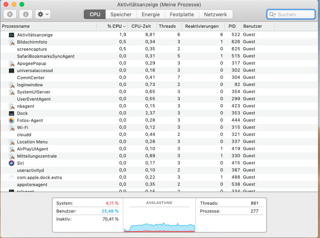This screenshot has height=238, width=320.
Task: Sort by the Prozessname column header
Action: [x=48, y=26]
